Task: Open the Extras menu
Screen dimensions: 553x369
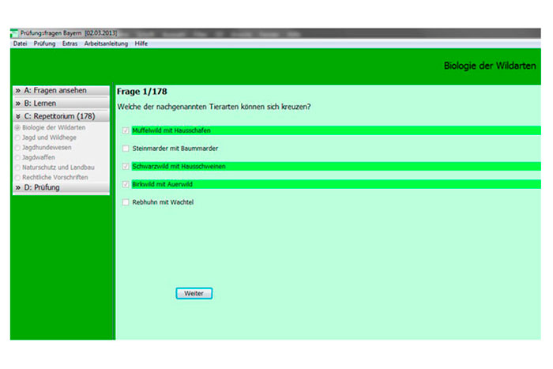Action: (x=70, y=43)
